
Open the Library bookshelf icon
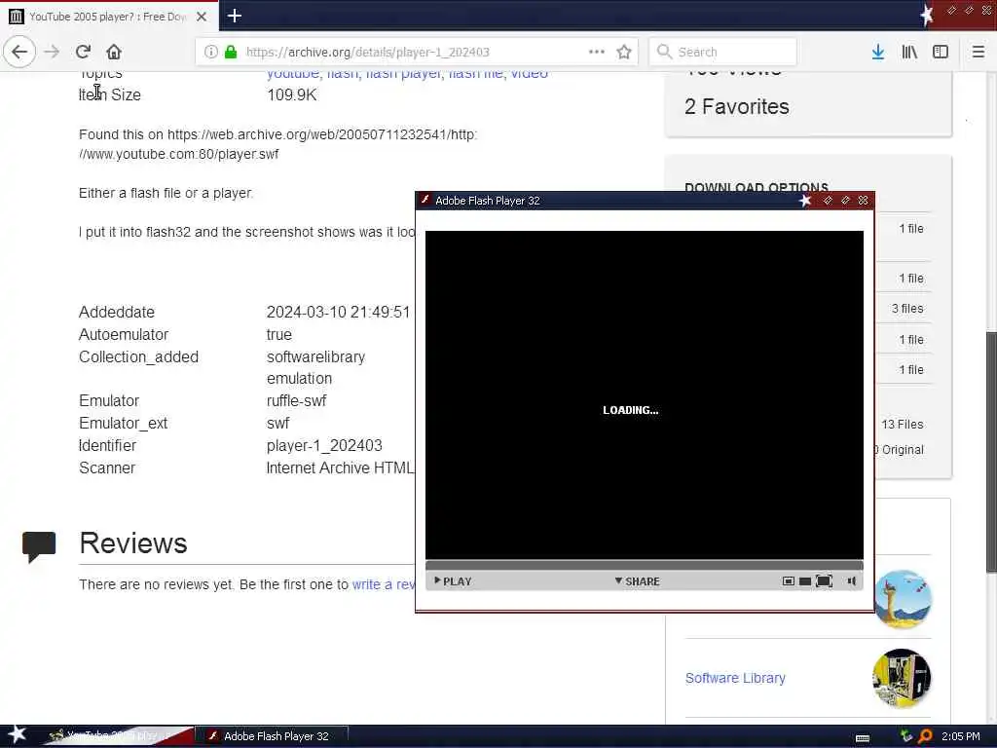coord(909,52)
